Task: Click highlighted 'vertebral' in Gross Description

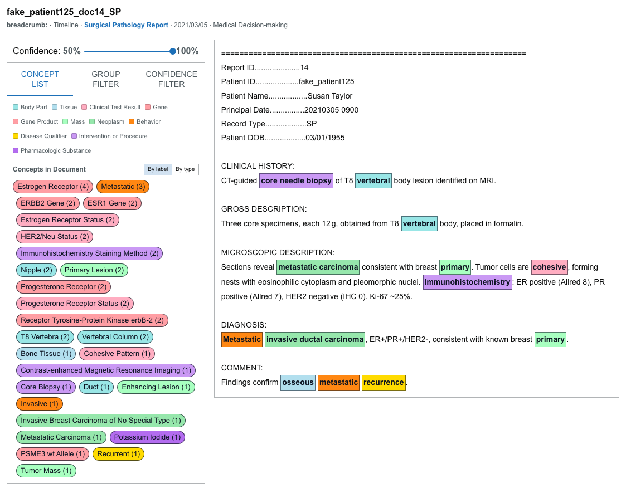Action: pyautogui.click(x=419, y=224)
